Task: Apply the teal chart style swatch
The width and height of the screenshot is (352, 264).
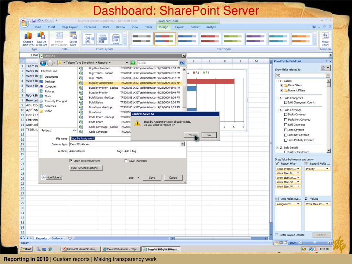Action: (x=278, y=39)
